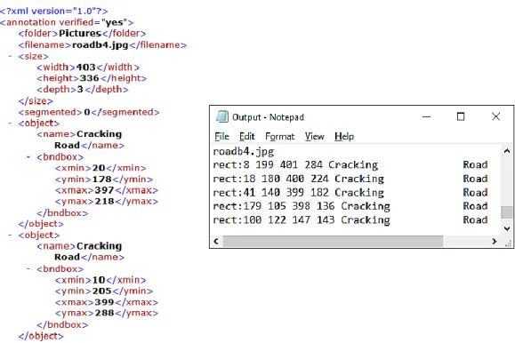Screen dimensions: 515x343
Task: Click the resize grip at Notepad corner
Action: click(508, 243)
